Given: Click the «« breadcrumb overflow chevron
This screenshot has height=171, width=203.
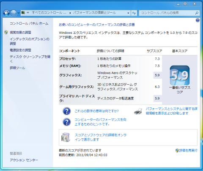Looking at the screenshot, I should 28,13.
